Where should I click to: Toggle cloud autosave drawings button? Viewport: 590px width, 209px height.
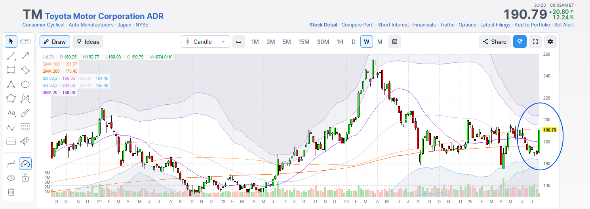26,164
